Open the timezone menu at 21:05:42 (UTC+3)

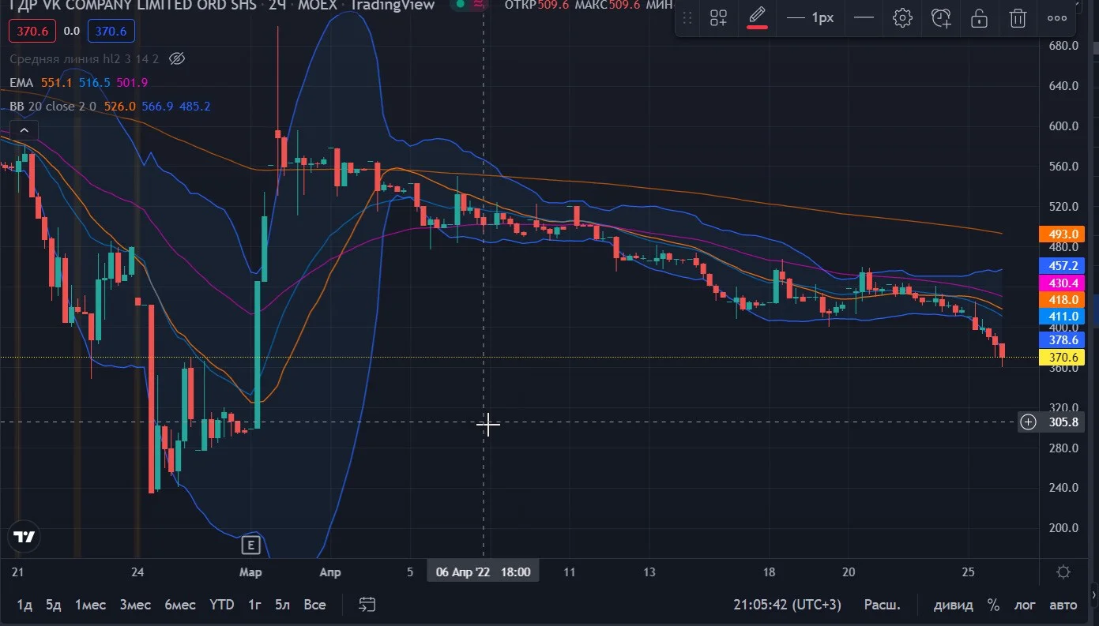click(787, 605)
